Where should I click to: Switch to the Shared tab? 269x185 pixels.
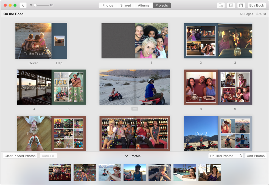[x=125, y=5]
